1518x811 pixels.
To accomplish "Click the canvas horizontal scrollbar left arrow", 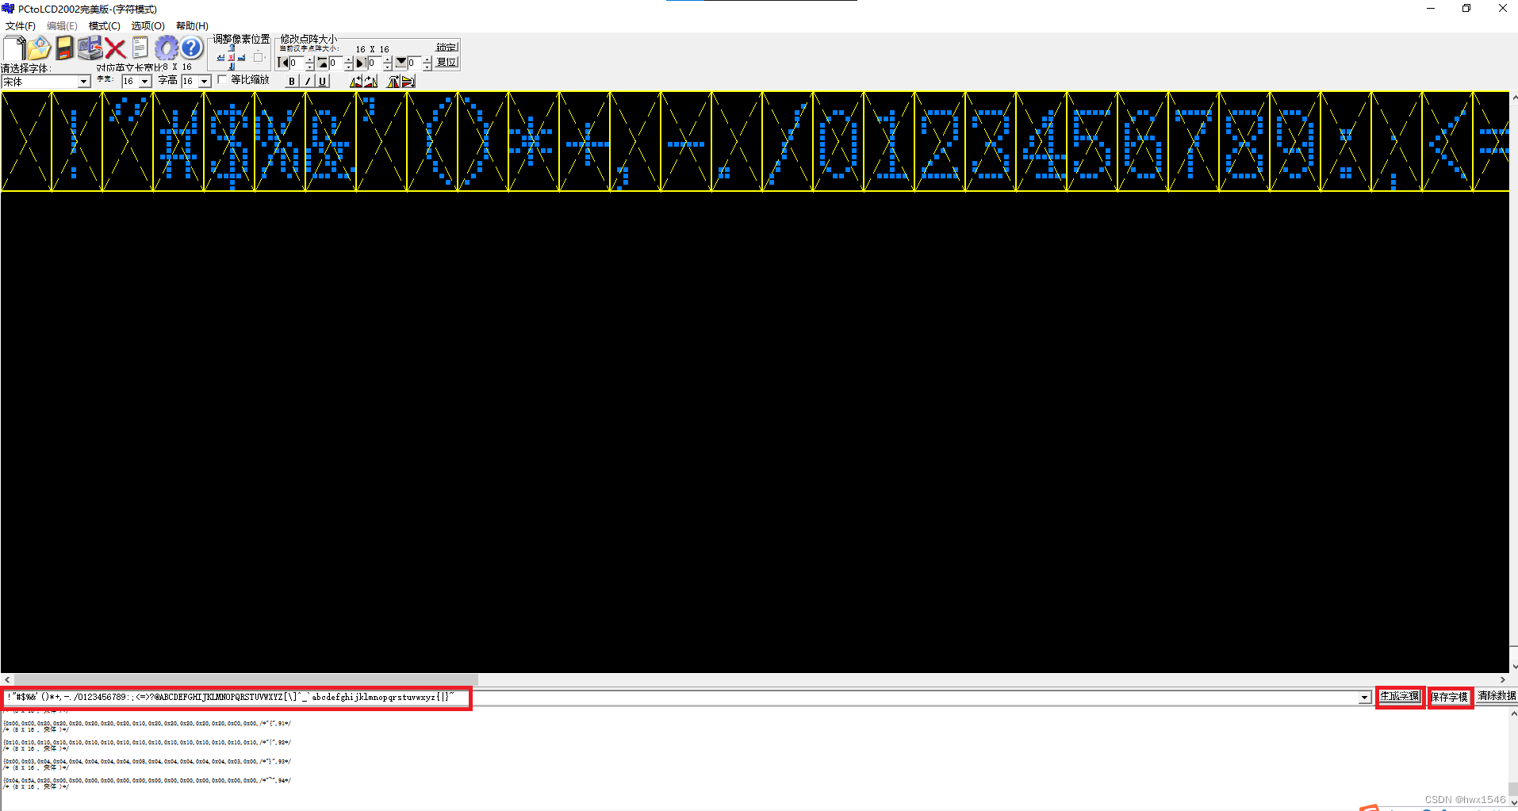I will coord(7,679).
